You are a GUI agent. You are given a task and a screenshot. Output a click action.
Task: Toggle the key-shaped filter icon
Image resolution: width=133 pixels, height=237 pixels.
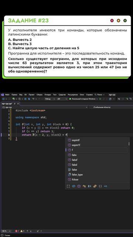pos(106,186)
